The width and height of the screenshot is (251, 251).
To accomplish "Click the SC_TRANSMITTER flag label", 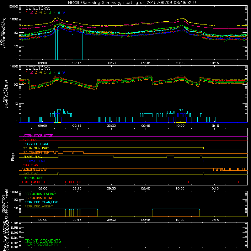I will pyautogui.click(x=36, y=152).
